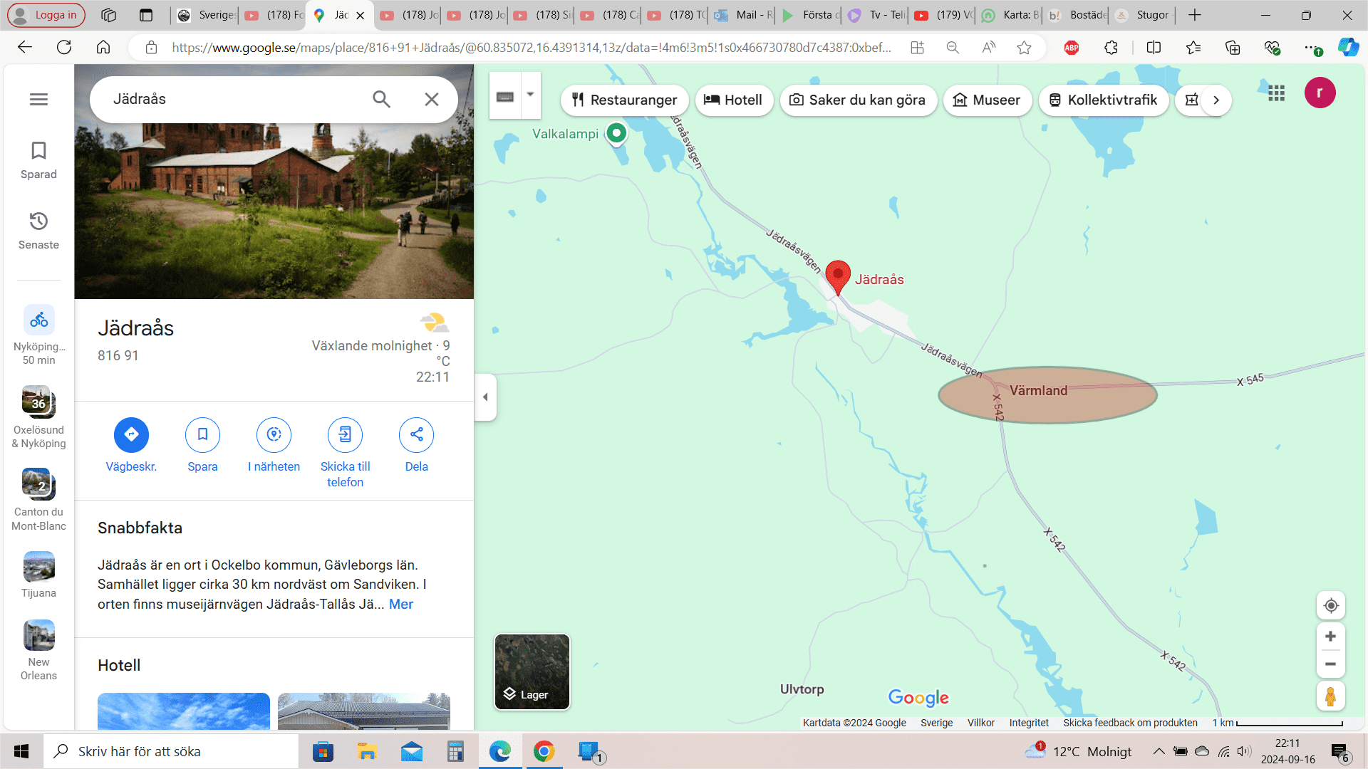Open Google apps grid
Viewport: 1368px width, 769px height.
(x=1276, y=93)
